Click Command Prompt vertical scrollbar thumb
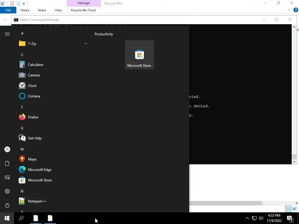Screen dimensions: 299x224 pyautogui.click(x=294, y=157)
